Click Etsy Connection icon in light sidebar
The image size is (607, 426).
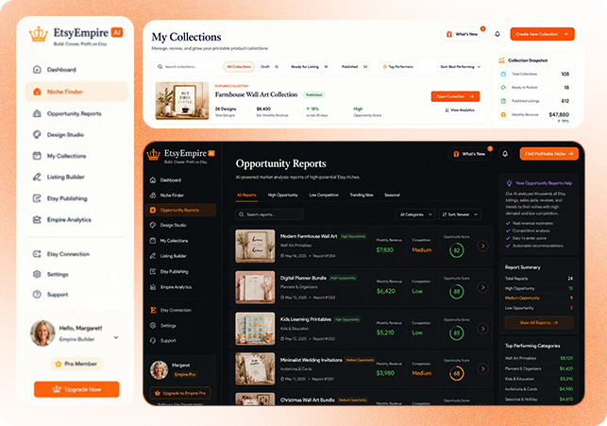37,254
